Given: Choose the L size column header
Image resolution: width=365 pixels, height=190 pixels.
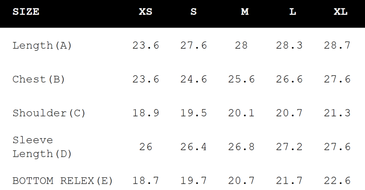Looking at the screenshot, I should click(x=293, y=12).
